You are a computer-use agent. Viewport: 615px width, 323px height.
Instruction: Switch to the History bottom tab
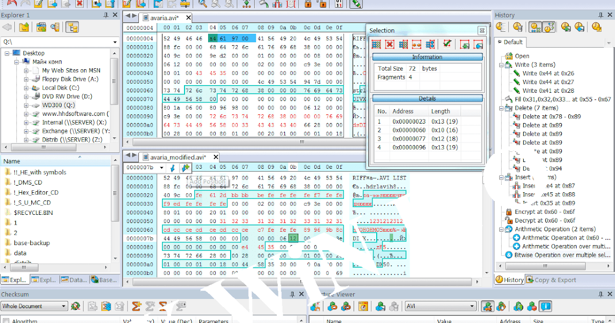510,280
